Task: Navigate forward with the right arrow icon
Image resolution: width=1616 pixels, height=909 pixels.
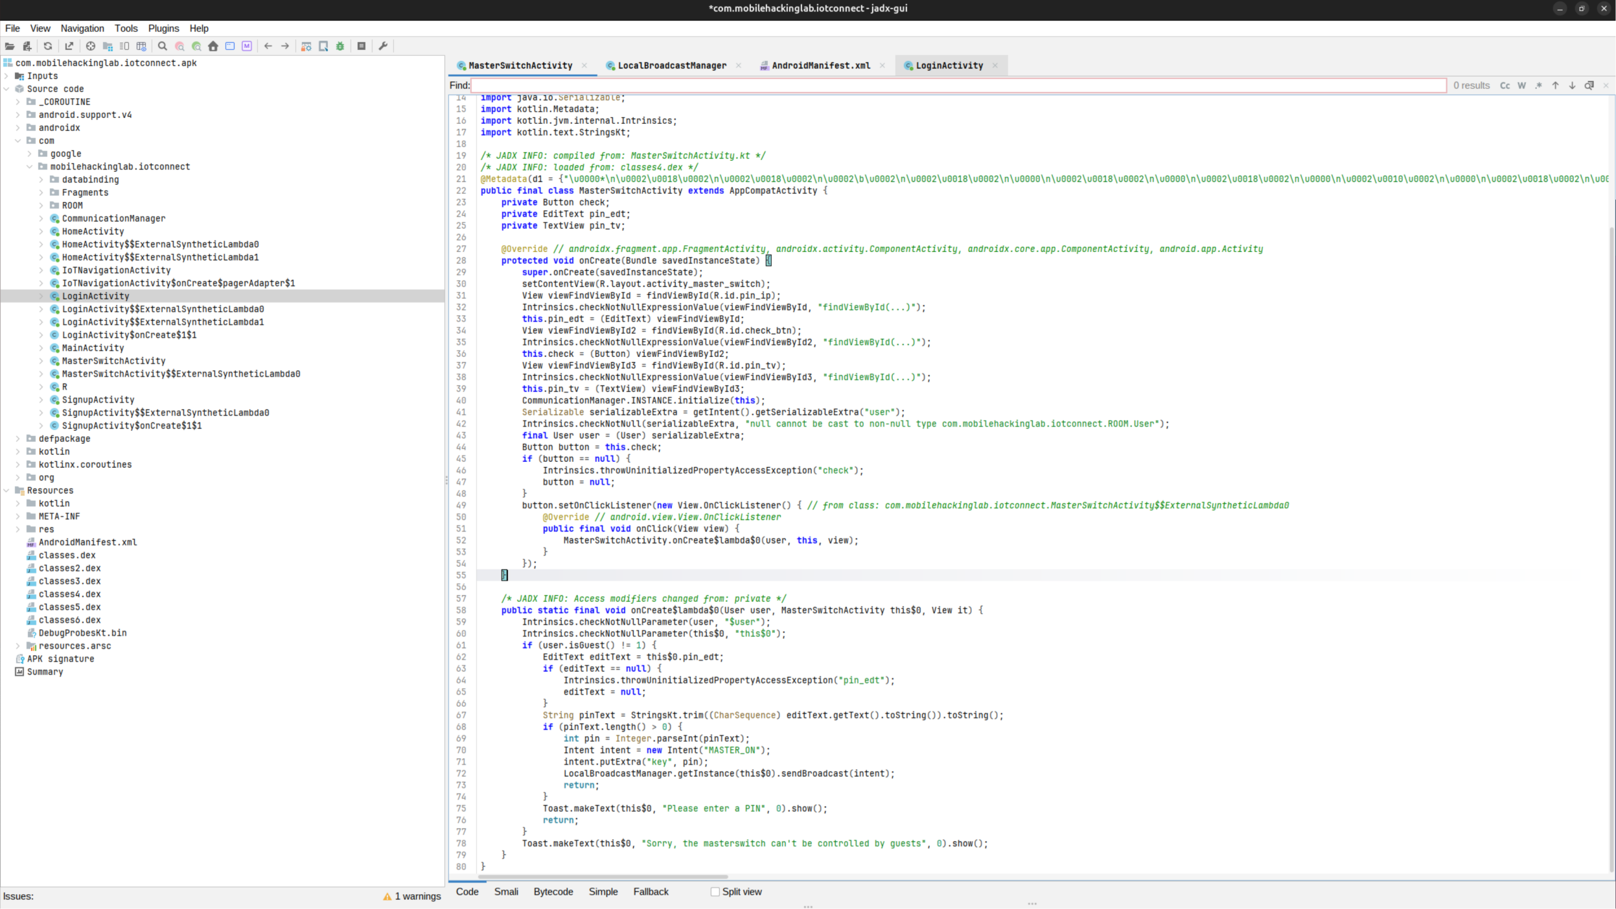Action: (285, 46)
